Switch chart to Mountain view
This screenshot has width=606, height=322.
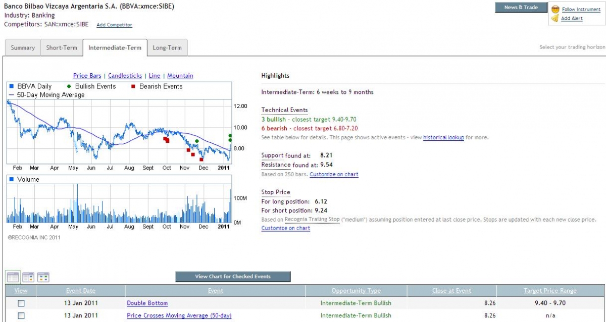point(180,76)
